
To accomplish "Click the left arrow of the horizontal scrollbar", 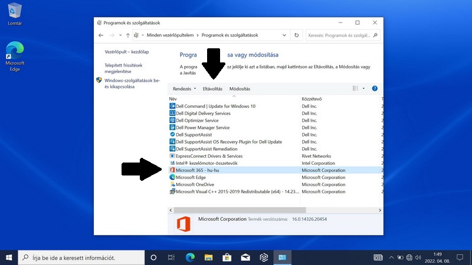I will pyautogui.click(x=171, y=210).
